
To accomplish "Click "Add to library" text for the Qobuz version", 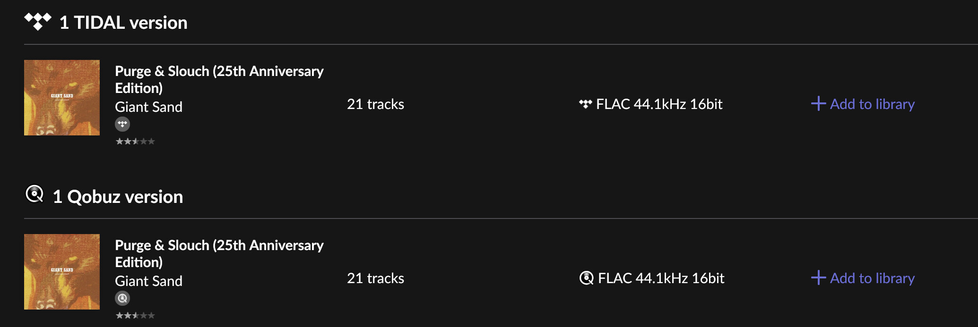I will 872,278.
